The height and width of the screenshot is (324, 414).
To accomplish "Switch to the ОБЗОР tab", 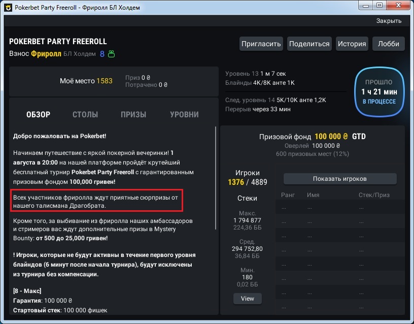I will 38,114.
